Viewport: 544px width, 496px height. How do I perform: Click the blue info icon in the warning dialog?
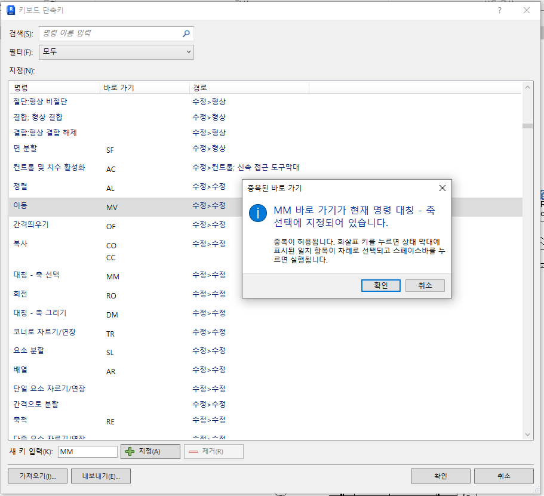pyautogui.click(x=257, y=213)
